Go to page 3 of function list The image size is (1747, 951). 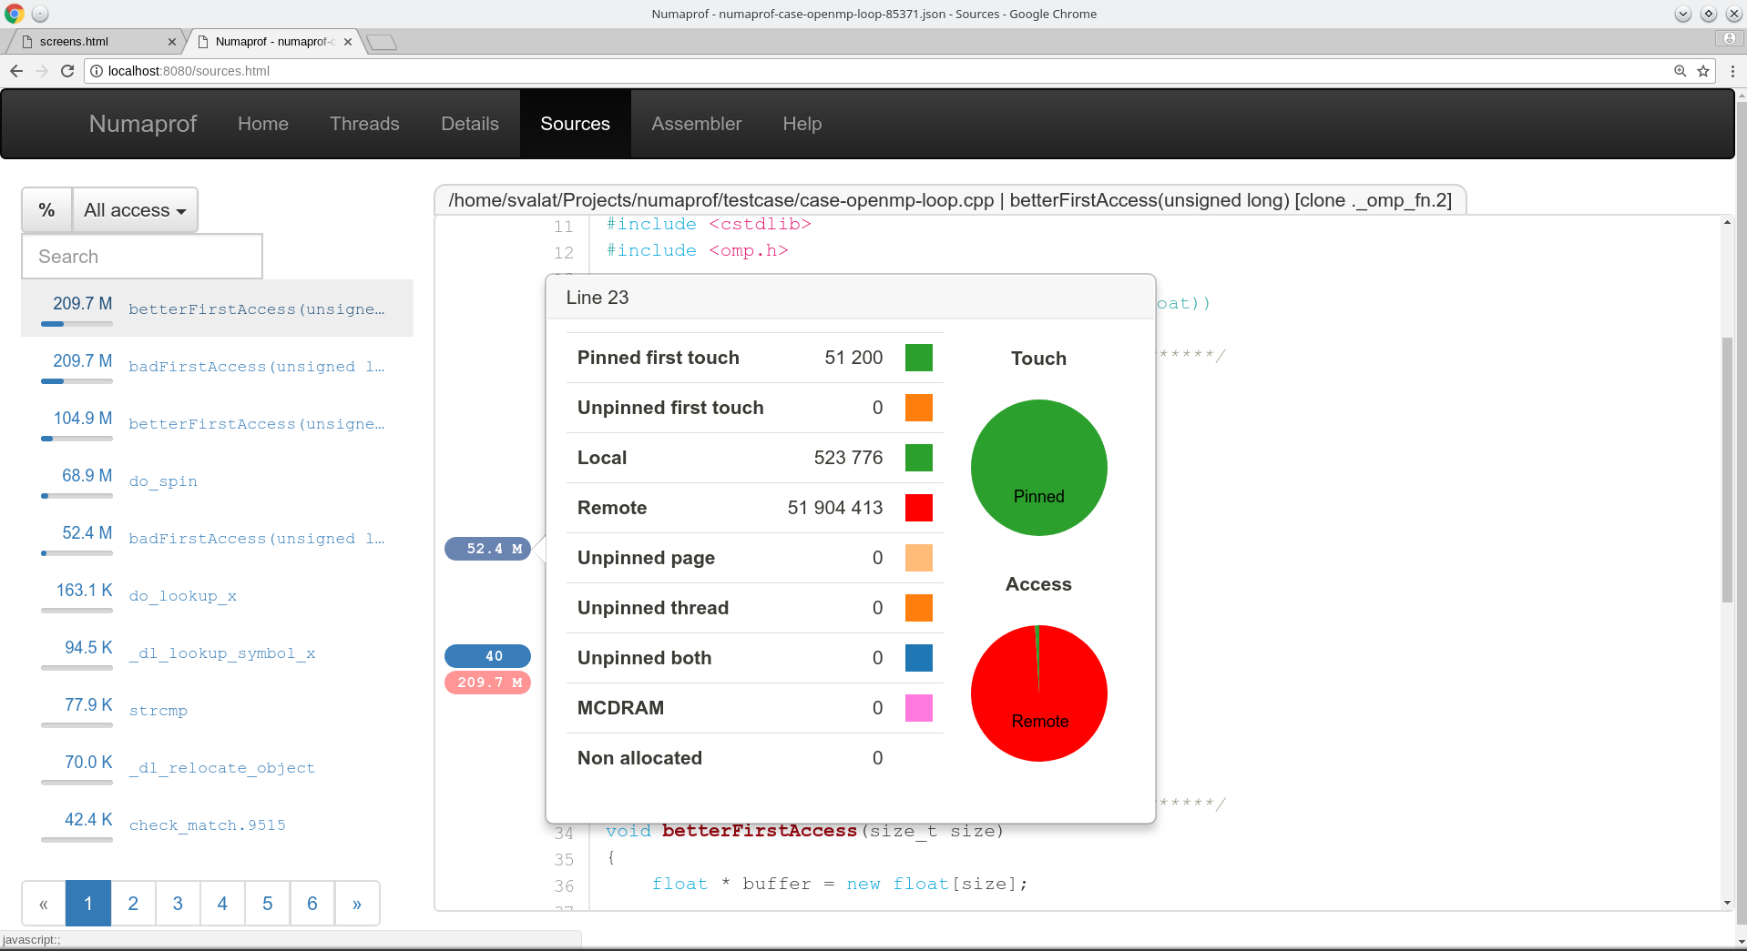pyautogui.click(x=178, y=904)
